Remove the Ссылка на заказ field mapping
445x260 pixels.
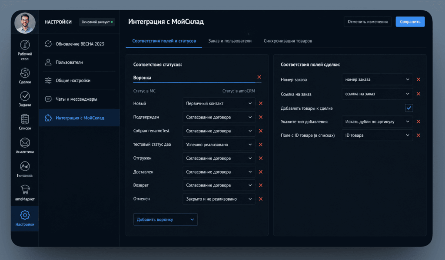tap(418, 94)
